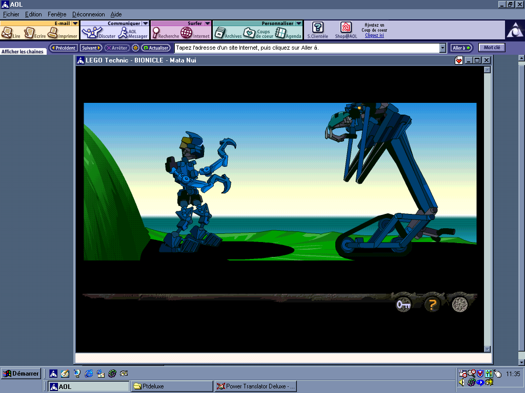Open the Recherche search tool
Image resolution: width=525 pixels, height=393 pixels.
point(166,33)
